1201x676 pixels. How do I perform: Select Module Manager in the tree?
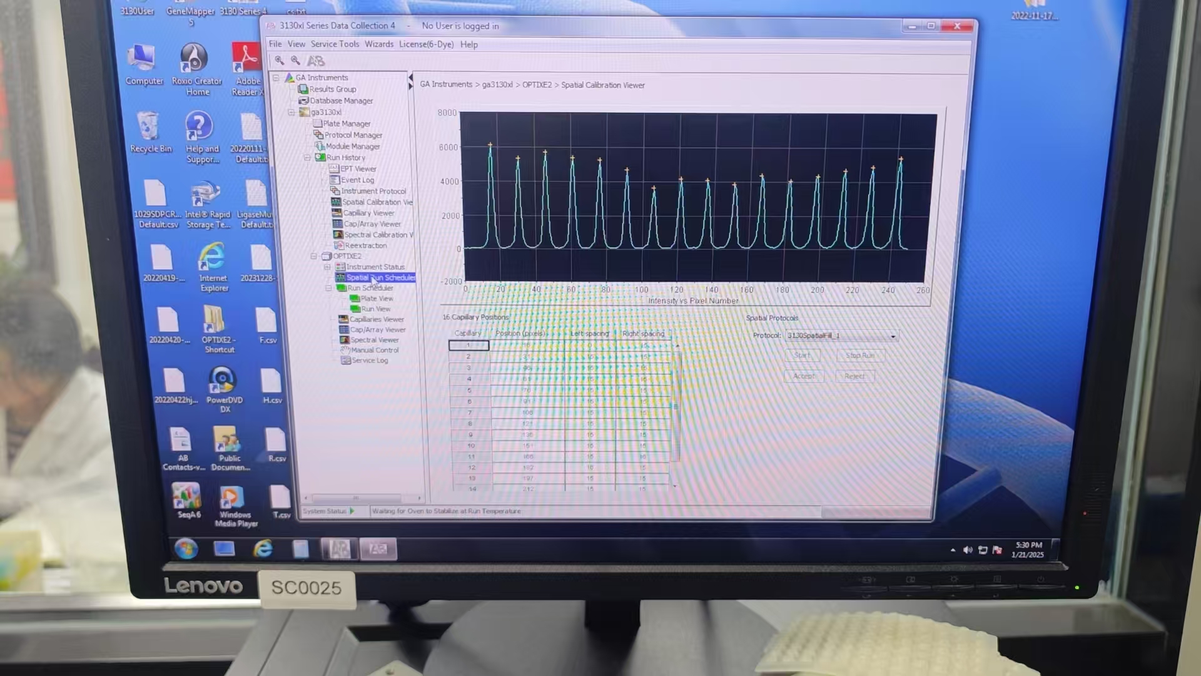coord(352,146)
